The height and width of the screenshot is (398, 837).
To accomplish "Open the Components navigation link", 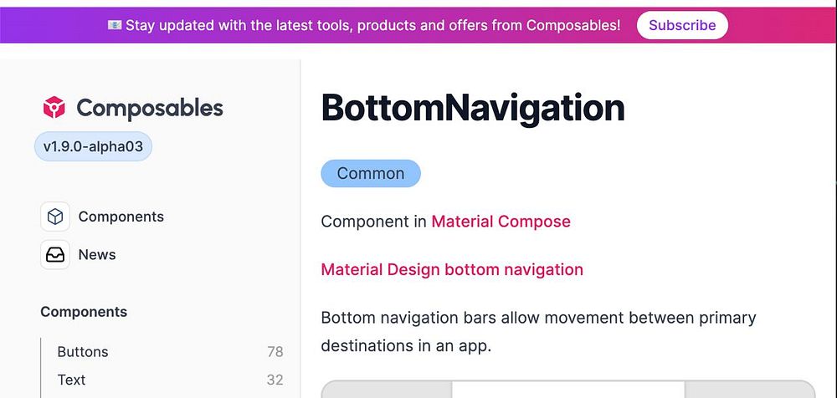I will pos(121,217).
